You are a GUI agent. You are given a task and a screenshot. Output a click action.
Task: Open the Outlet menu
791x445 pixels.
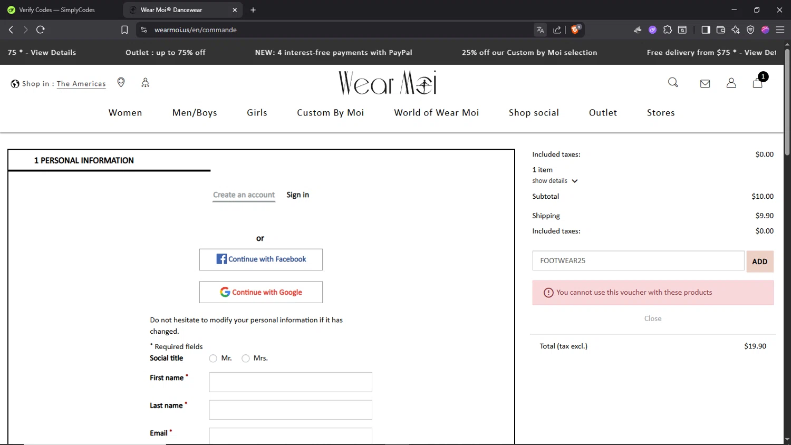tap(603, 113)
